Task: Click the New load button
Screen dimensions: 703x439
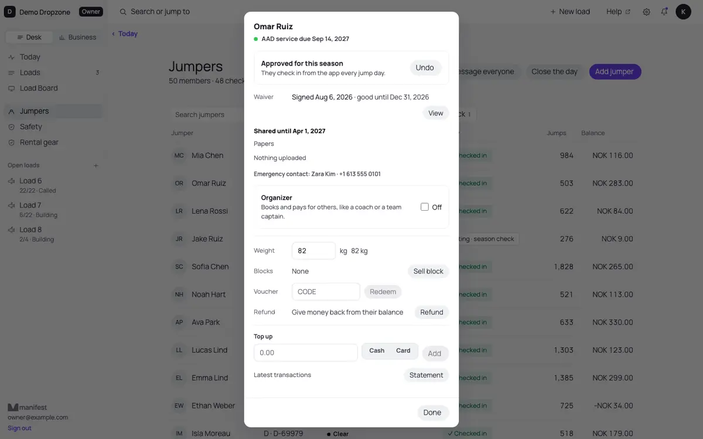Action: 570,12
